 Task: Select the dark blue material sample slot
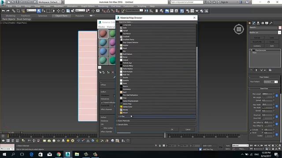pos(103,51)
